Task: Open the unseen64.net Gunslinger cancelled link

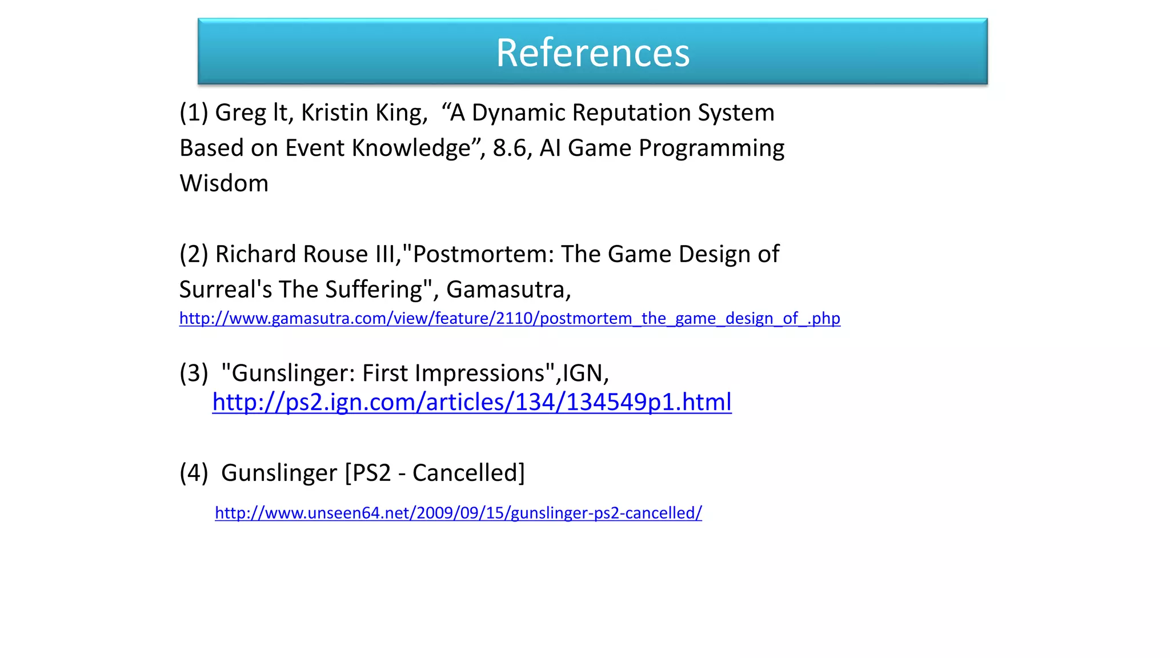Action: tap(458, 513)
